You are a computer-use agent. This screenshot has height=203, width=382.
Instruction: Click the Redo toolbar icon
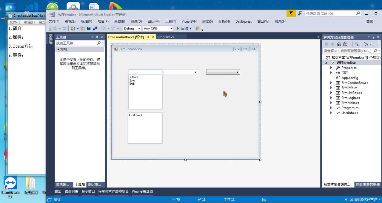(x=113, y=28)
